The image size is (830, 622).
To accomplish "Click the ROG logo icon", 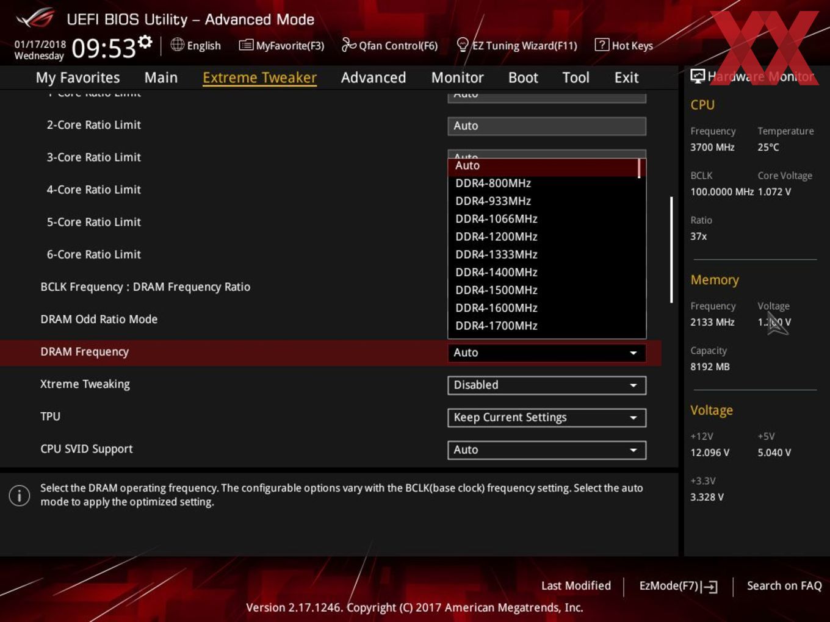I will point(35,18).
